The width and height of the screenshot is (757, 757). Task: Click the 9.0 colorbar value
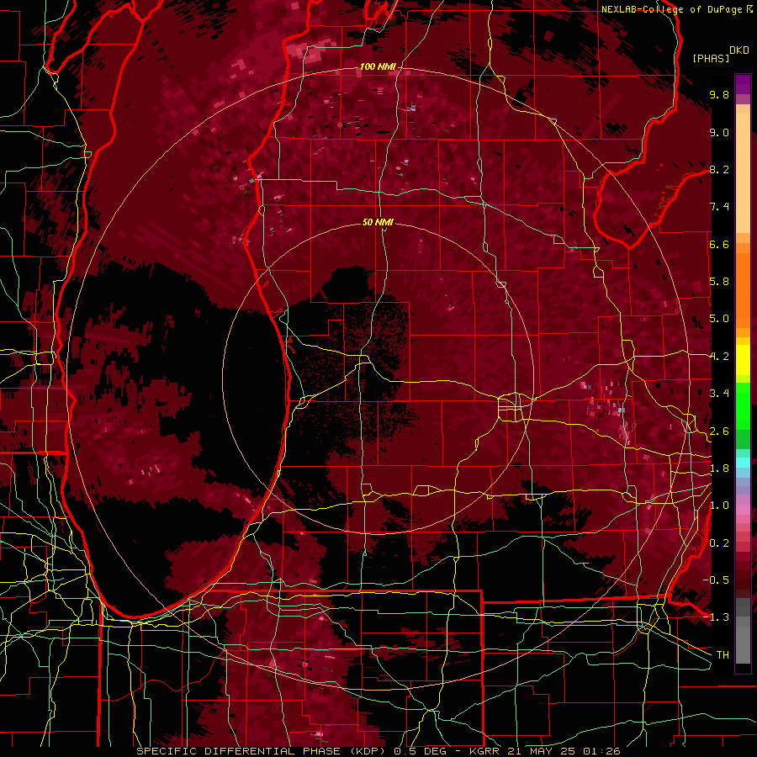(719, 132)
